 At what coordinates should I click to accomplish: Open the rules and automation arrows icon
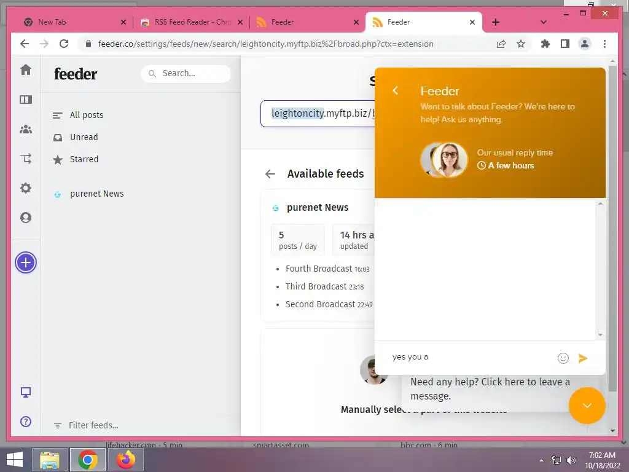point(26,159)
